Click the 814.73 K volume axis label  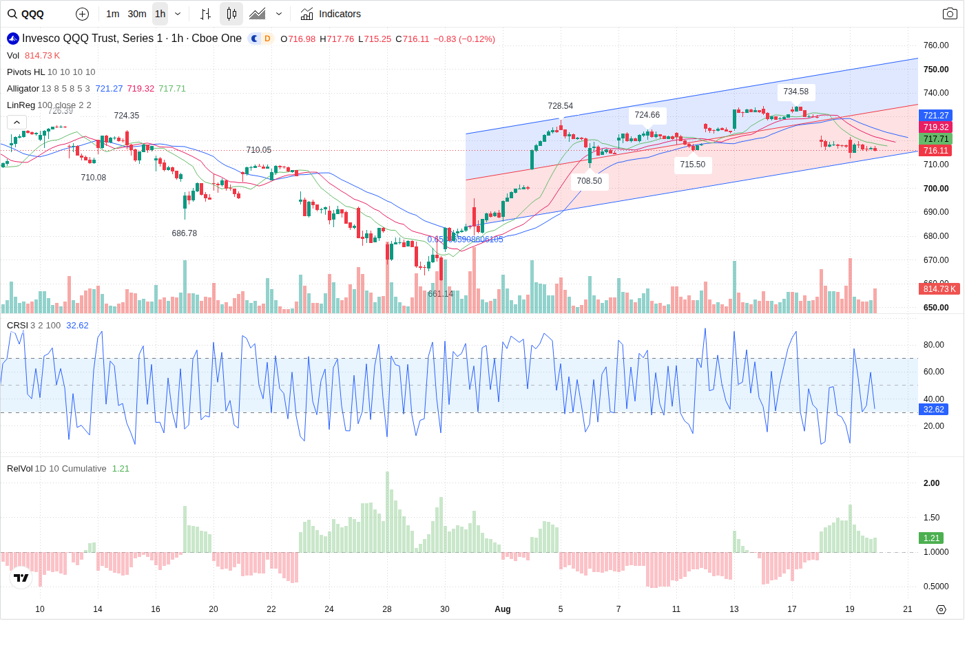pos(939,289)
